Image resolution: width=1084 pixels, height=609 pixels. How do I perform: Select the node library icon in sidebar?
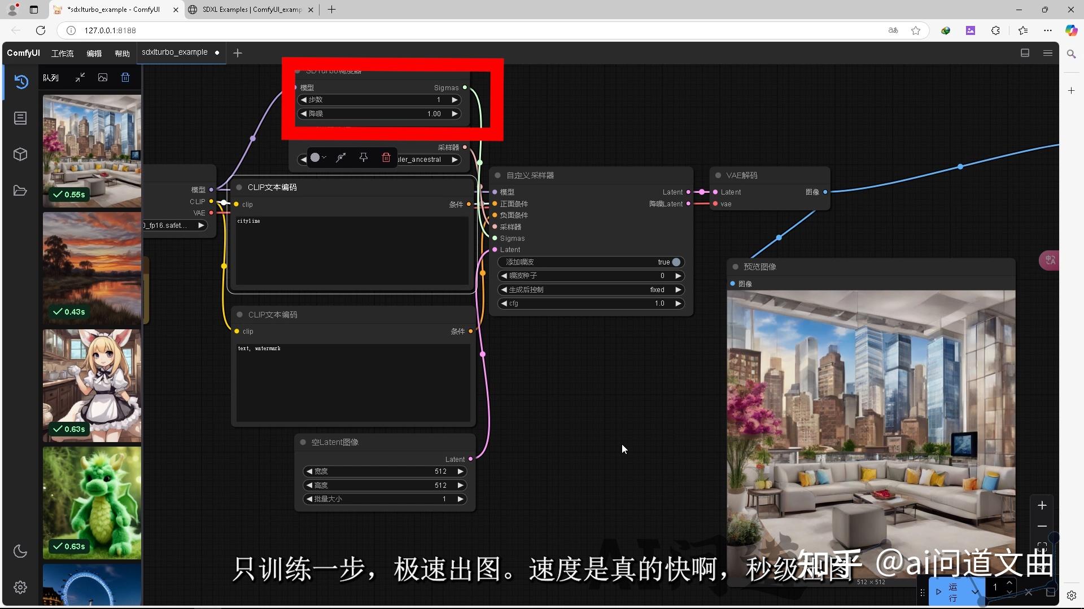[x=20, y=118]
